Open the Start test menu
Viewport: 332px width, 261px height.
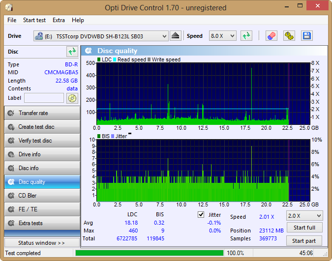pos(34,20)
